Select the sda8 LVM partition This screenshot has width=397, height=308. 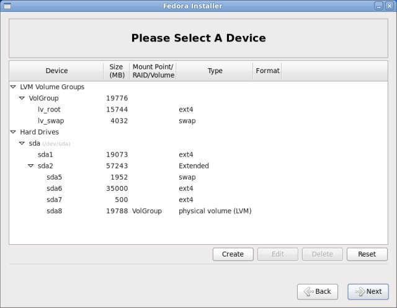click(x=54, y=211)
